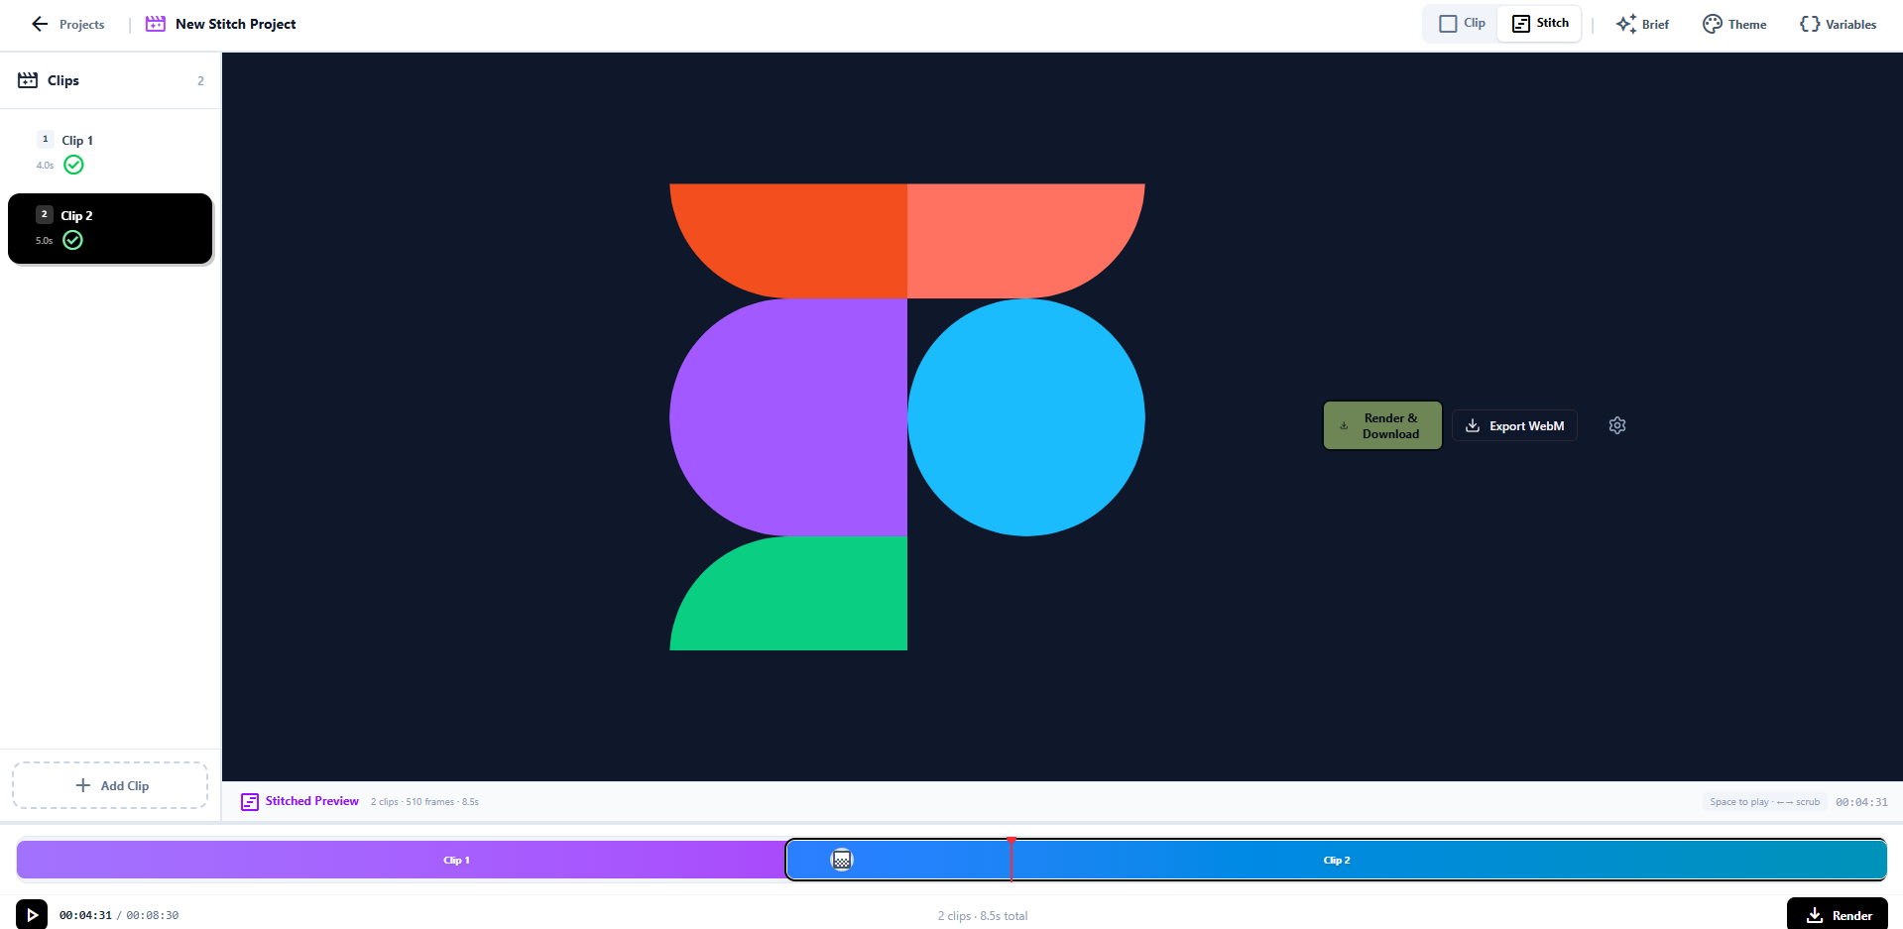Image resolution: width=1903 pixels, height=929 pixels.
Task: Open the Variables panel
Action: click(1838, 24)
